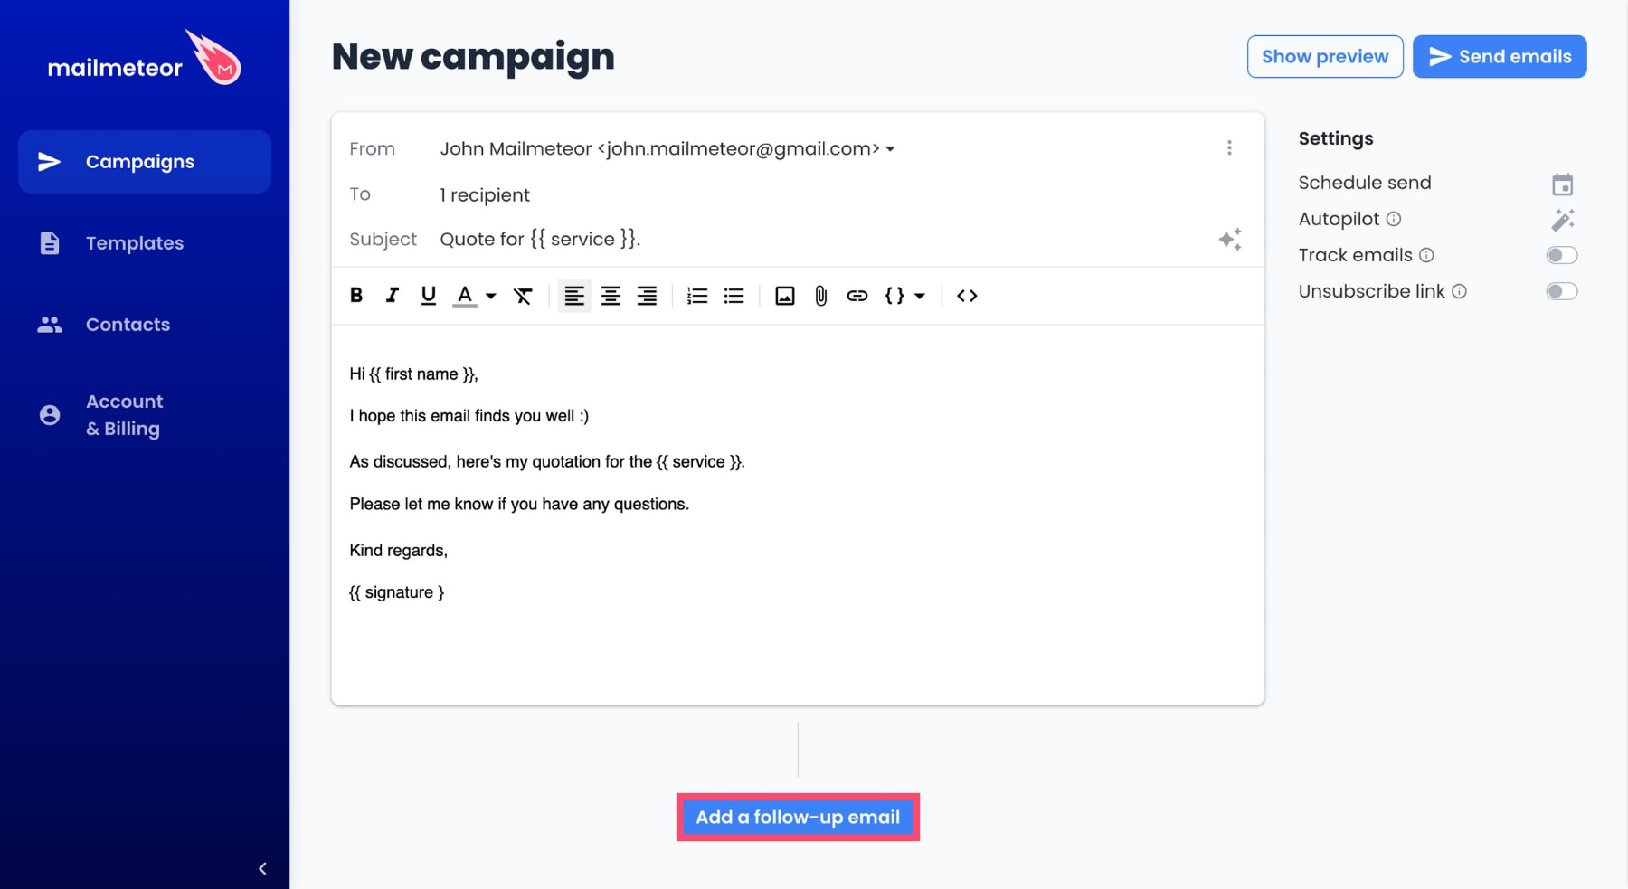The image size is (1628, 889).
Task: Click the Show preview button
Action: click(1325, 56)
